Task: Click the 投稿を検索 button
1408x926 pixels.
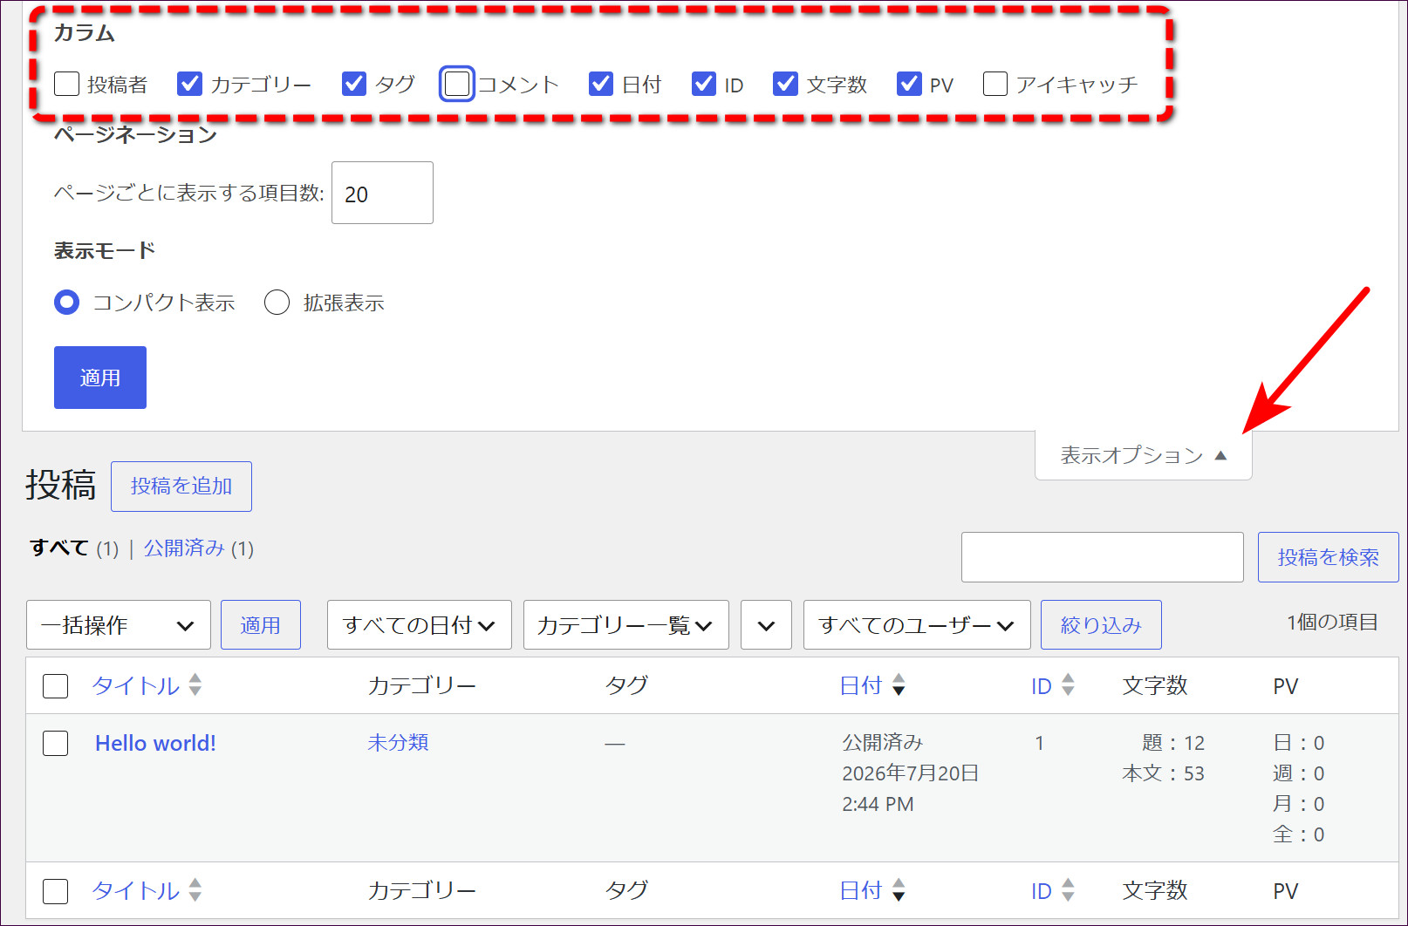Action: click(x=1329, y=557)
